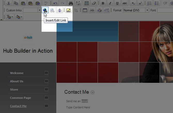Screen dimensions: 173x113
Task: Open the Custom links dropdown
Action: tap(32, 10)
